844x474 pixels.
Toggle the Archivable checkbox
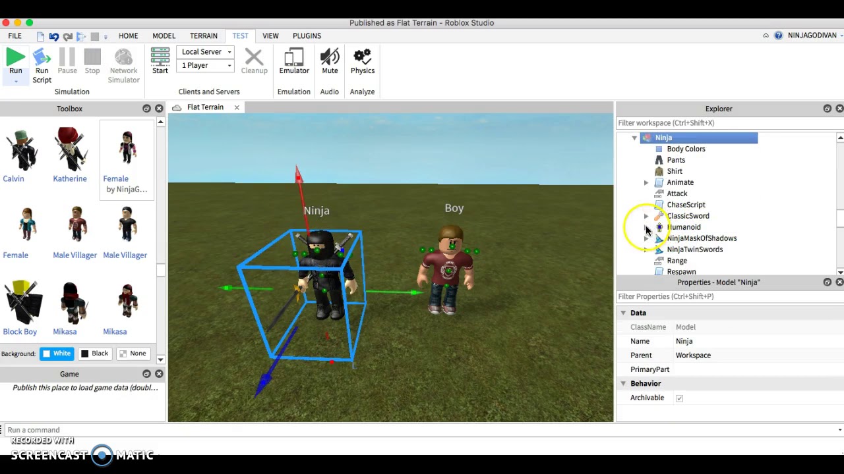click(679, 398)
